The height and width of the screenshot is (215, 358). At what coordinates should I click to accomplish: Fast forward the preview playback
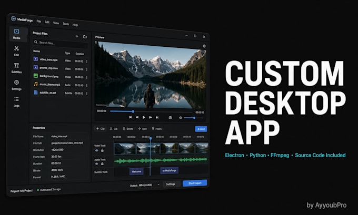tap(151, 117)
